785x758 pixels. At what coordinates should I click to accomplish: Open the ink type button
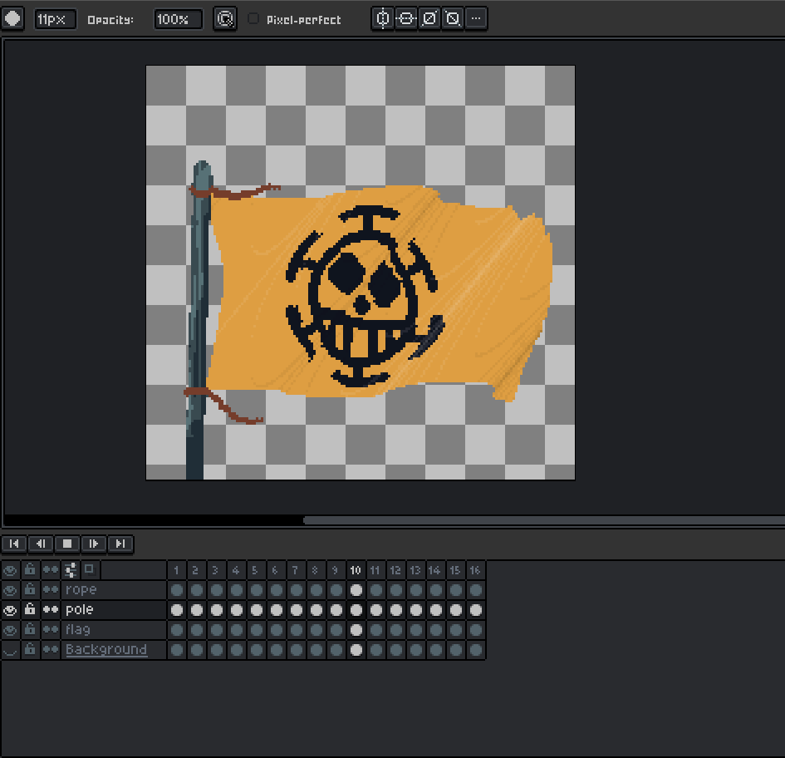(x=225, y=19)
